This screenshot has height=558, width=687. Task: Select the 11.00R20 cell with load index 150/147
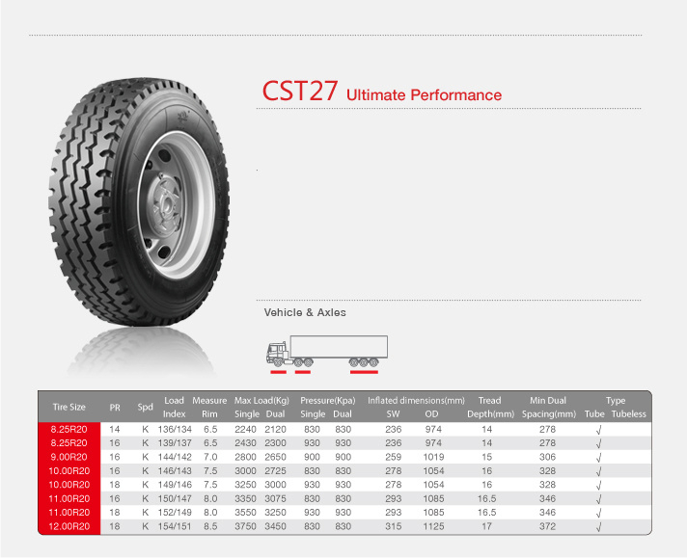click(69, 498)
